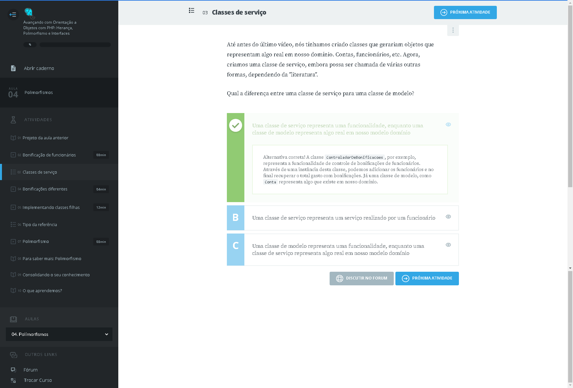The image size is (573, 388).
Task: Open the three-dot options menu
Action: (x=453, y=30)
